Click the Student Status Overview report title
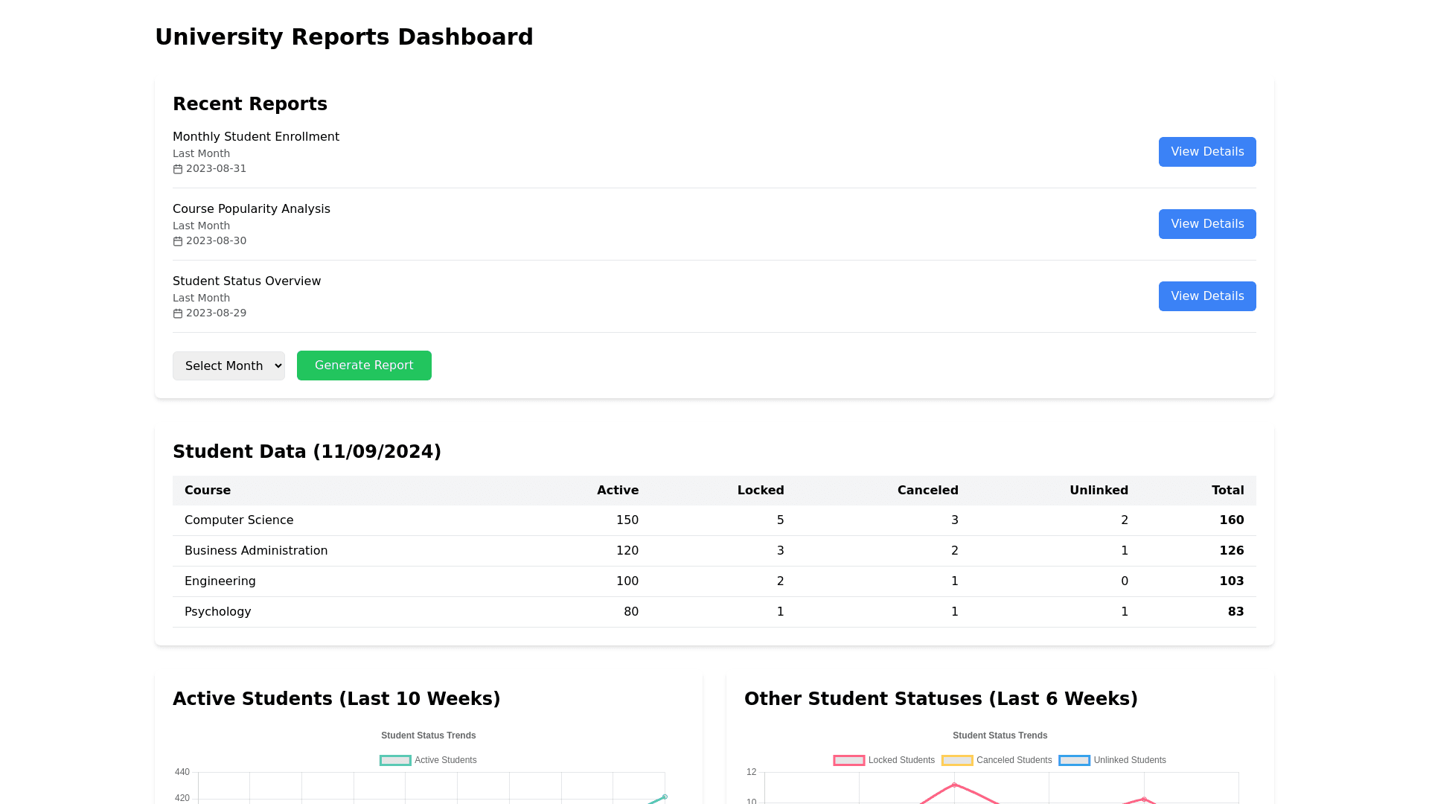The image size is (1429, 804). point(246,281)
